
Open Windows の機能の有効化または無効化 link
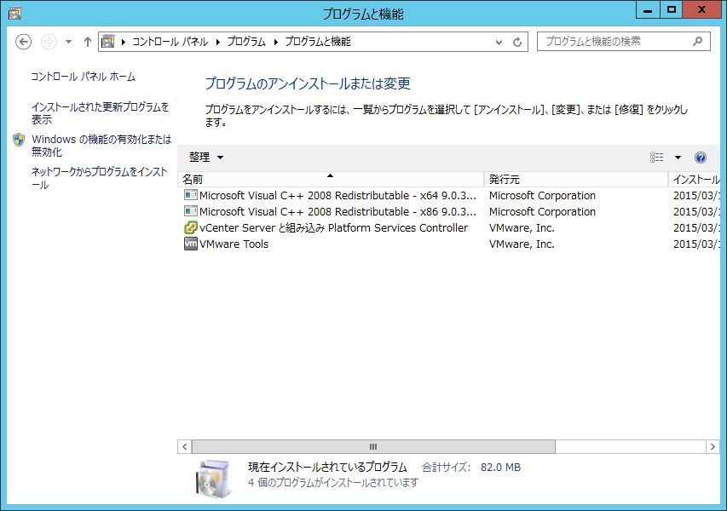(101, 146)
